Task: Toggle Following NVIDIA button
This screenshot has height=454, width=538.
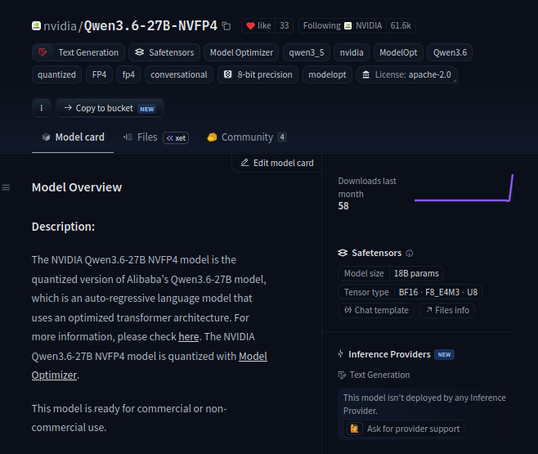Action: 343,25
